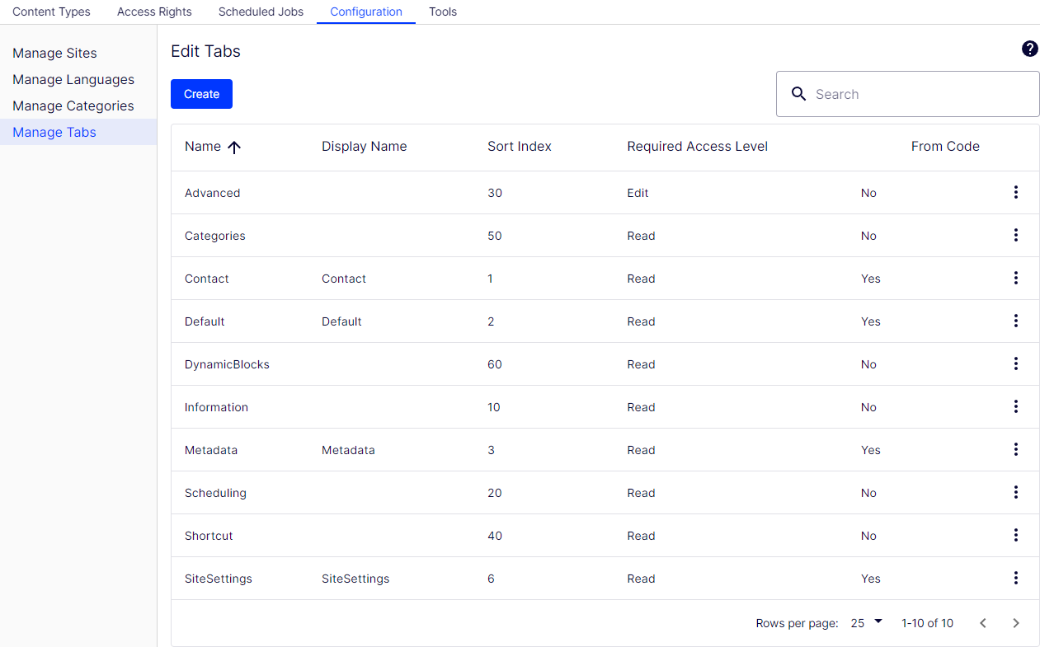Sort by Required Access Level header
The width and height of the screenshot is (1040, 647).
pos(697,146)
